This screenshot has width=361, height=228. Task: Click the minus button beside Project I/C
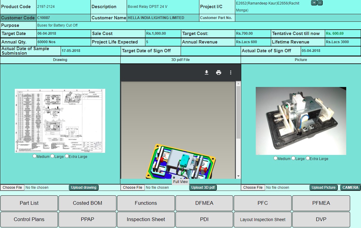coord(320,3)
